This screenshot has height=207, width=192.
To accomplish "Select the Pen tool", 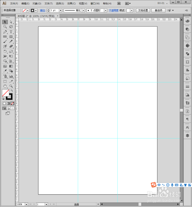I will tap(5, 32).
